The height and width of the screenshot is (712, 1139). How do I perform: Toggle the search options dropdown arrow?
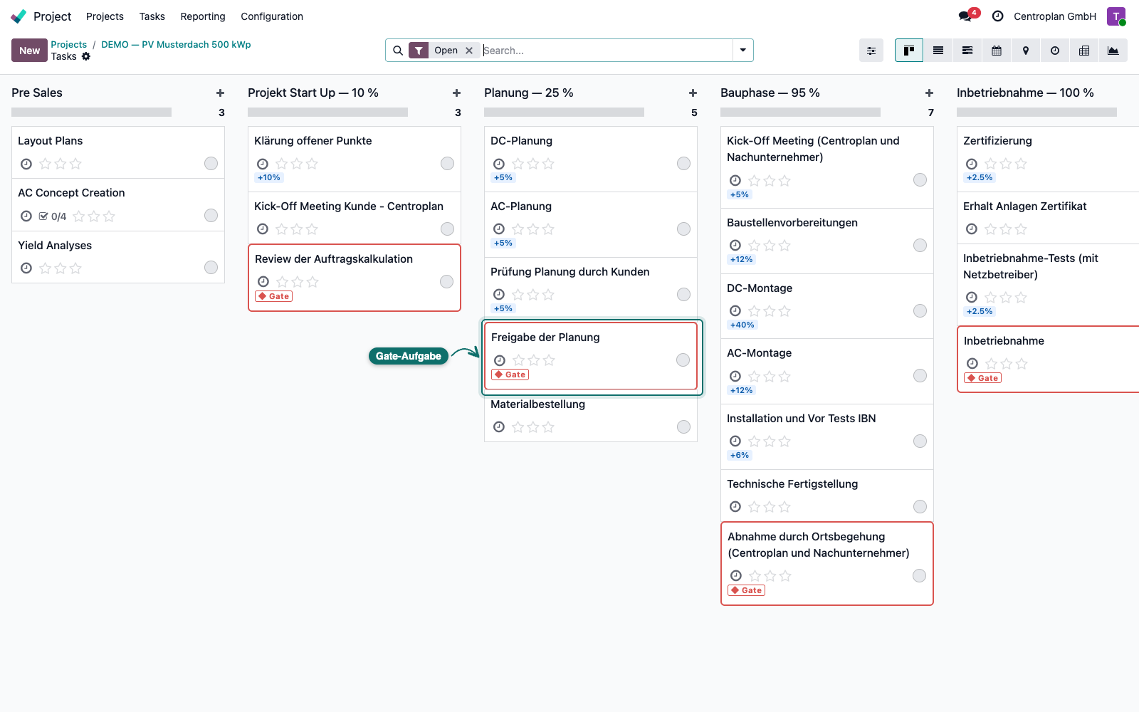[x=743, y=51]
